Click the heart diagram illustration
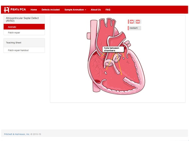Image resolution: width=189 pixels, height=141 pixels. [116, 56]
